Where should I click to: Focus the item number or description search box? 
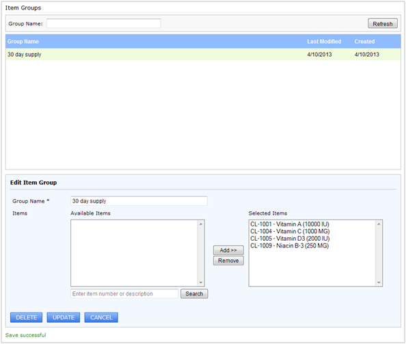pyautogui.click(x=124, y=294)
